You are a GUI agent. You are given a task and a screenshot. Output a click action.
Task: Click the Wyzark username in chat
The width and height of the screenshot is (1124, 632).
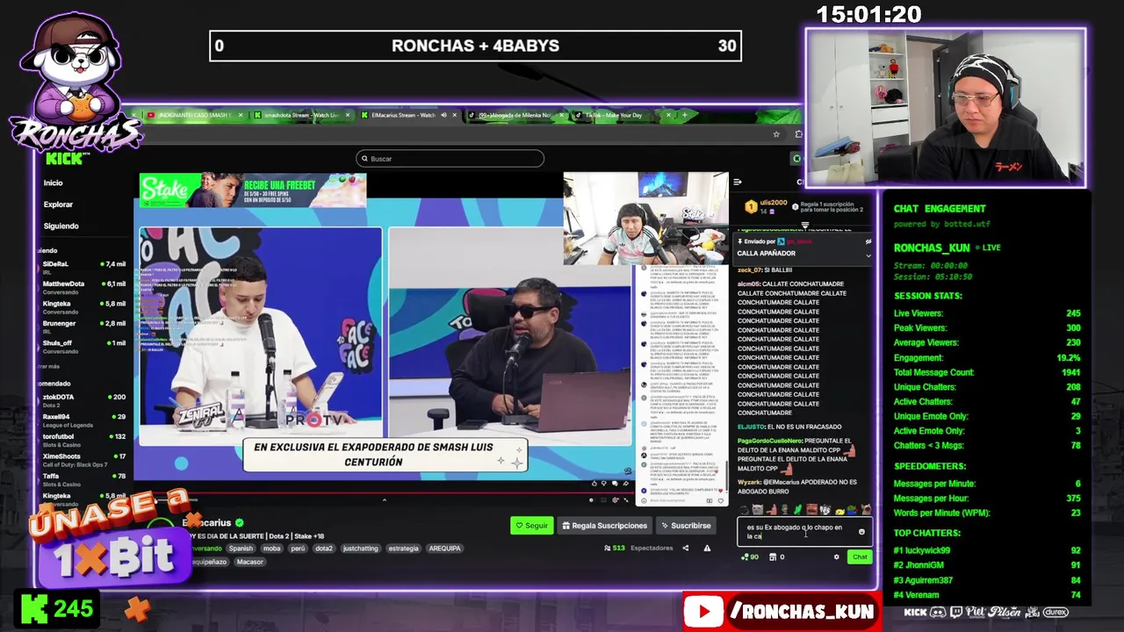click(x=749, y=482)
